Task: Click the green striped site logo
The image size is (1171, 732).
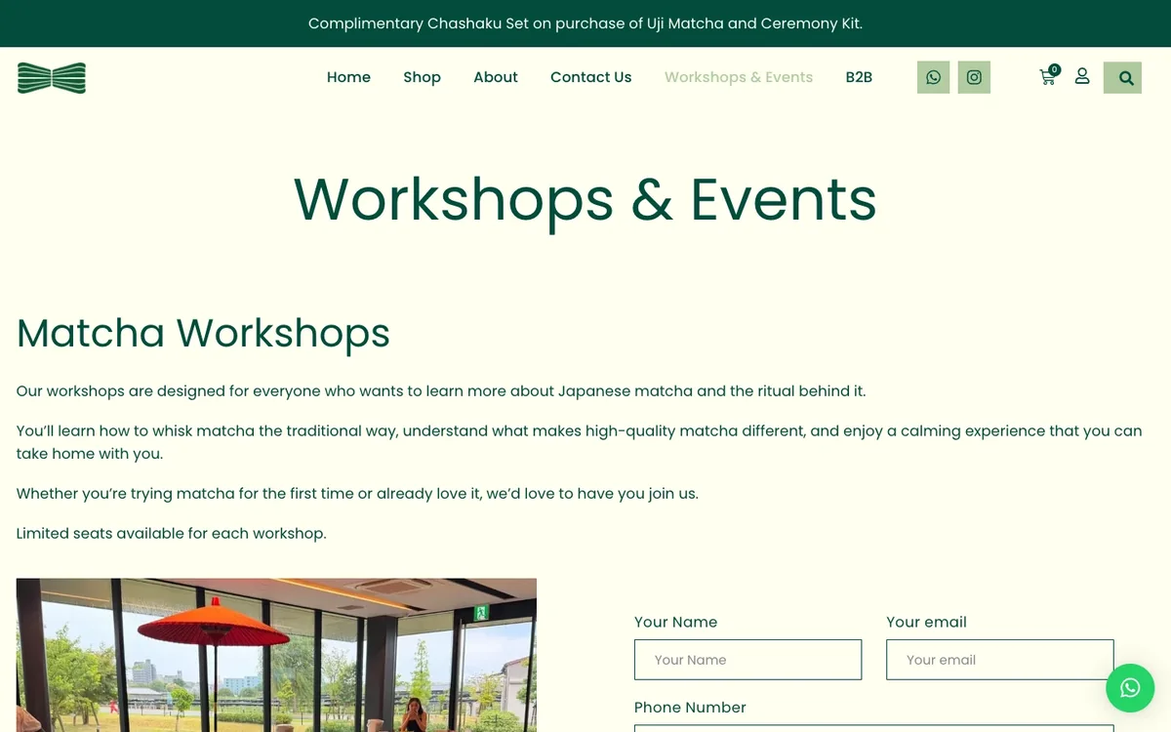Action: point(52,78)
